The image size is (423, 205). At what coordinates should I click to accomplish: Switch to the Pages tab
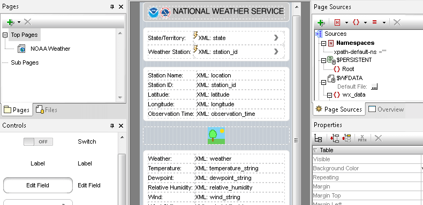pos(17,110)
